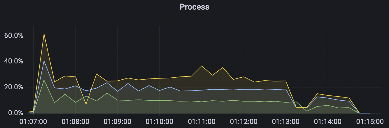Select the green line's highest peak point
The width and height of the screenshot is (389, 128).
click(x=44, y=80)
